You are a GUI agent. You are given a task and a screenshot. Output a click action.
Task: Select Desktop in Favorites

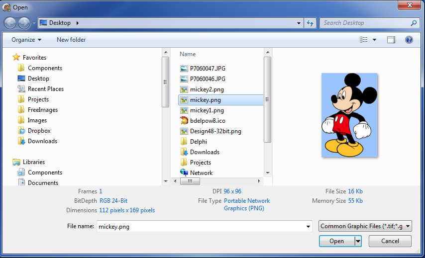[x=33, y=79]
